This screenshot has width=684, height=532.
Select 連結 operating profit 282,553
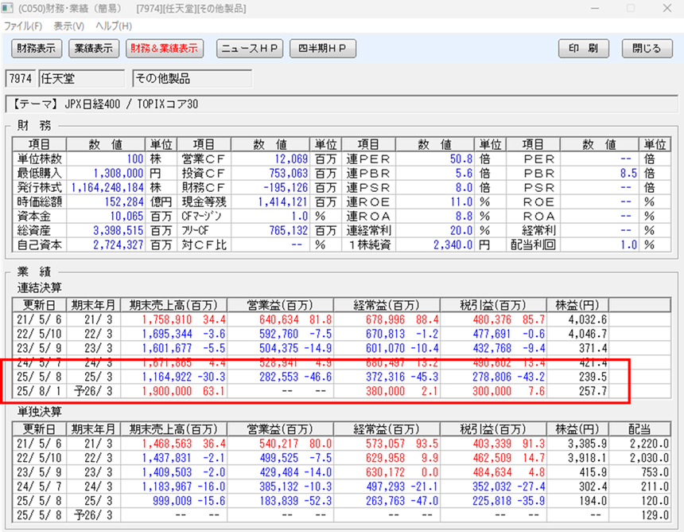[279, 377]
